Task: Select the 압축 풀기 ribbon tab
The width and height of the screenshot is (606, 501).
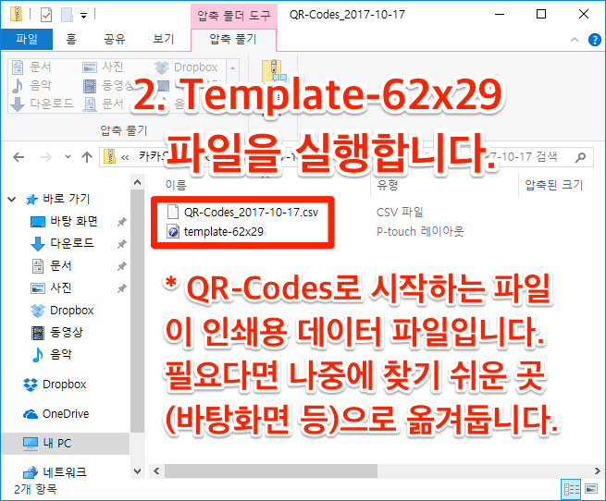Action: pyautogui.click(x=233, y=39)
